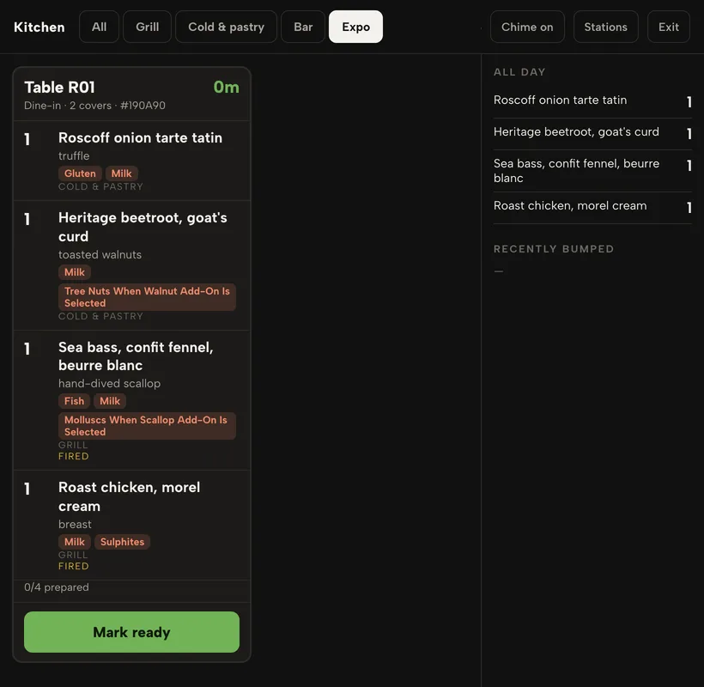This screenshot has width=704, height=687.
Task: Select Sea bass, confit fennel item in ticket
Action: click(136, 356)
